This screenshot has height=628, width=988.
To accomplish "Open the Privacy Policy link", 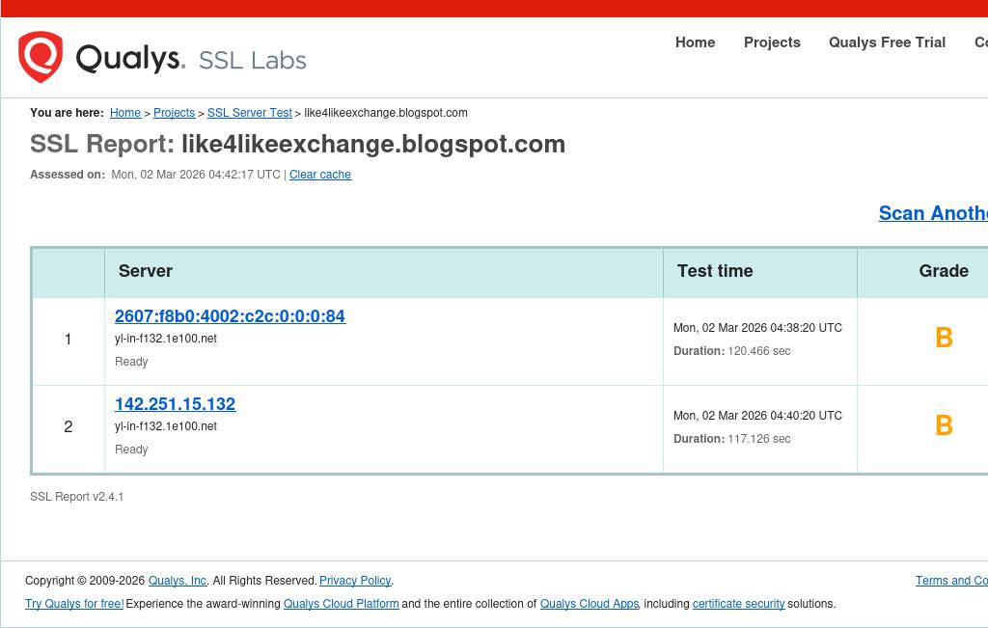I will pos(355,581).
